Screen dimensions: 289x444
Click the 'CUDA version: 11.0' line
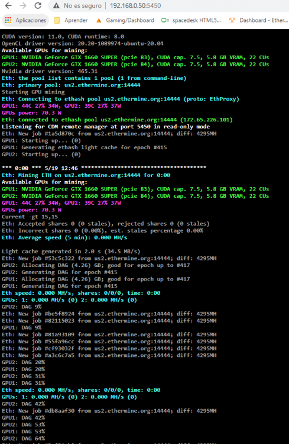click(63, 37)
